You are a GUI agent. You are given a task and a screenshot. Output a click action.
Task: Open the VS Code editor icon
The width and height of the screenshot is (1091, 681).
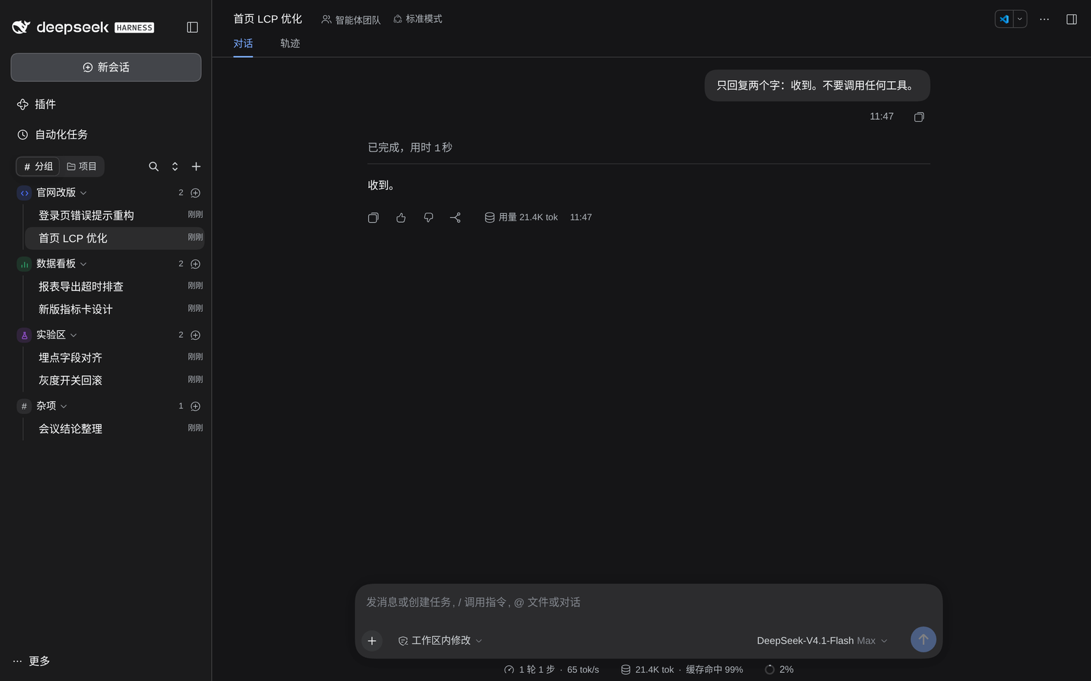(x=1004, y=19)
